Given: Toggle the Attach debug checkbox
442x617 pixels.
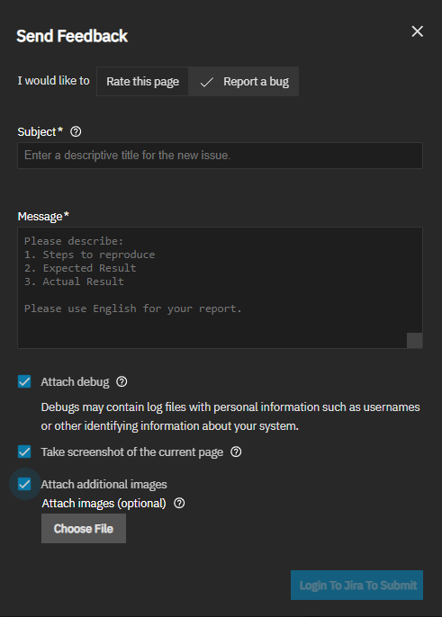Looking at the screenshot, I should click(24, 381).
